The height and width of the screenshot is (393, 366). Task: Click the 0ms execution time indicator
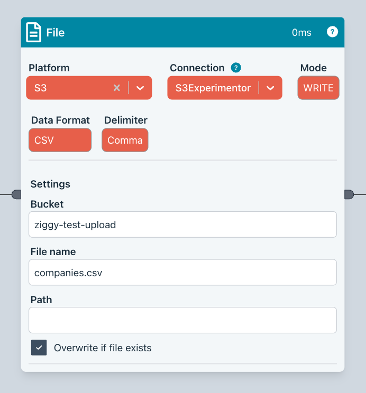point(301,33)
